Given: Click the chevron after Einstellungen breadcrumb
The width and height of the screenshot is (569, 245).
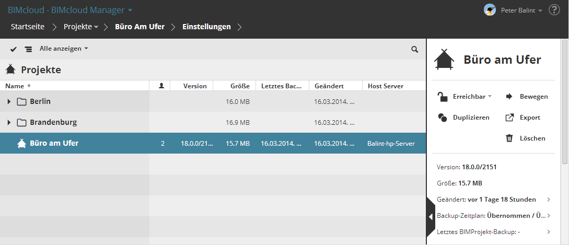Looking at the screenshot, I should pyautogui.click(x=239, y=27).
